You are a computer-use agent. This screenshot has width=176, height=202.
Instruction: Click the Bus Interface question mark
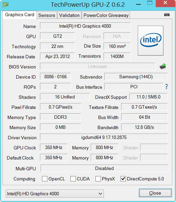(x=167, y=87)
